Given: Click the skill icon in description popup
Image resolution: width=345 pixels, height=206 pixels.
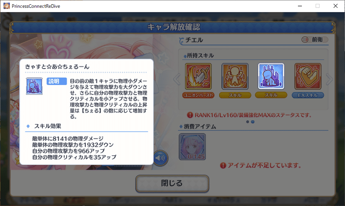Looking at the screenshot, I should (34, 86).
